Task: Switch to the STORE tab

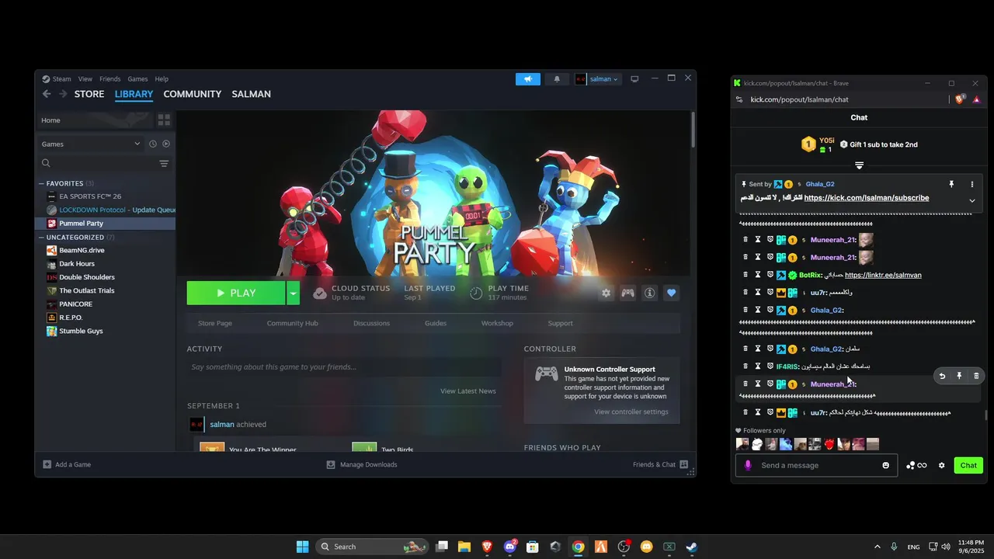Action: (89, 94)
